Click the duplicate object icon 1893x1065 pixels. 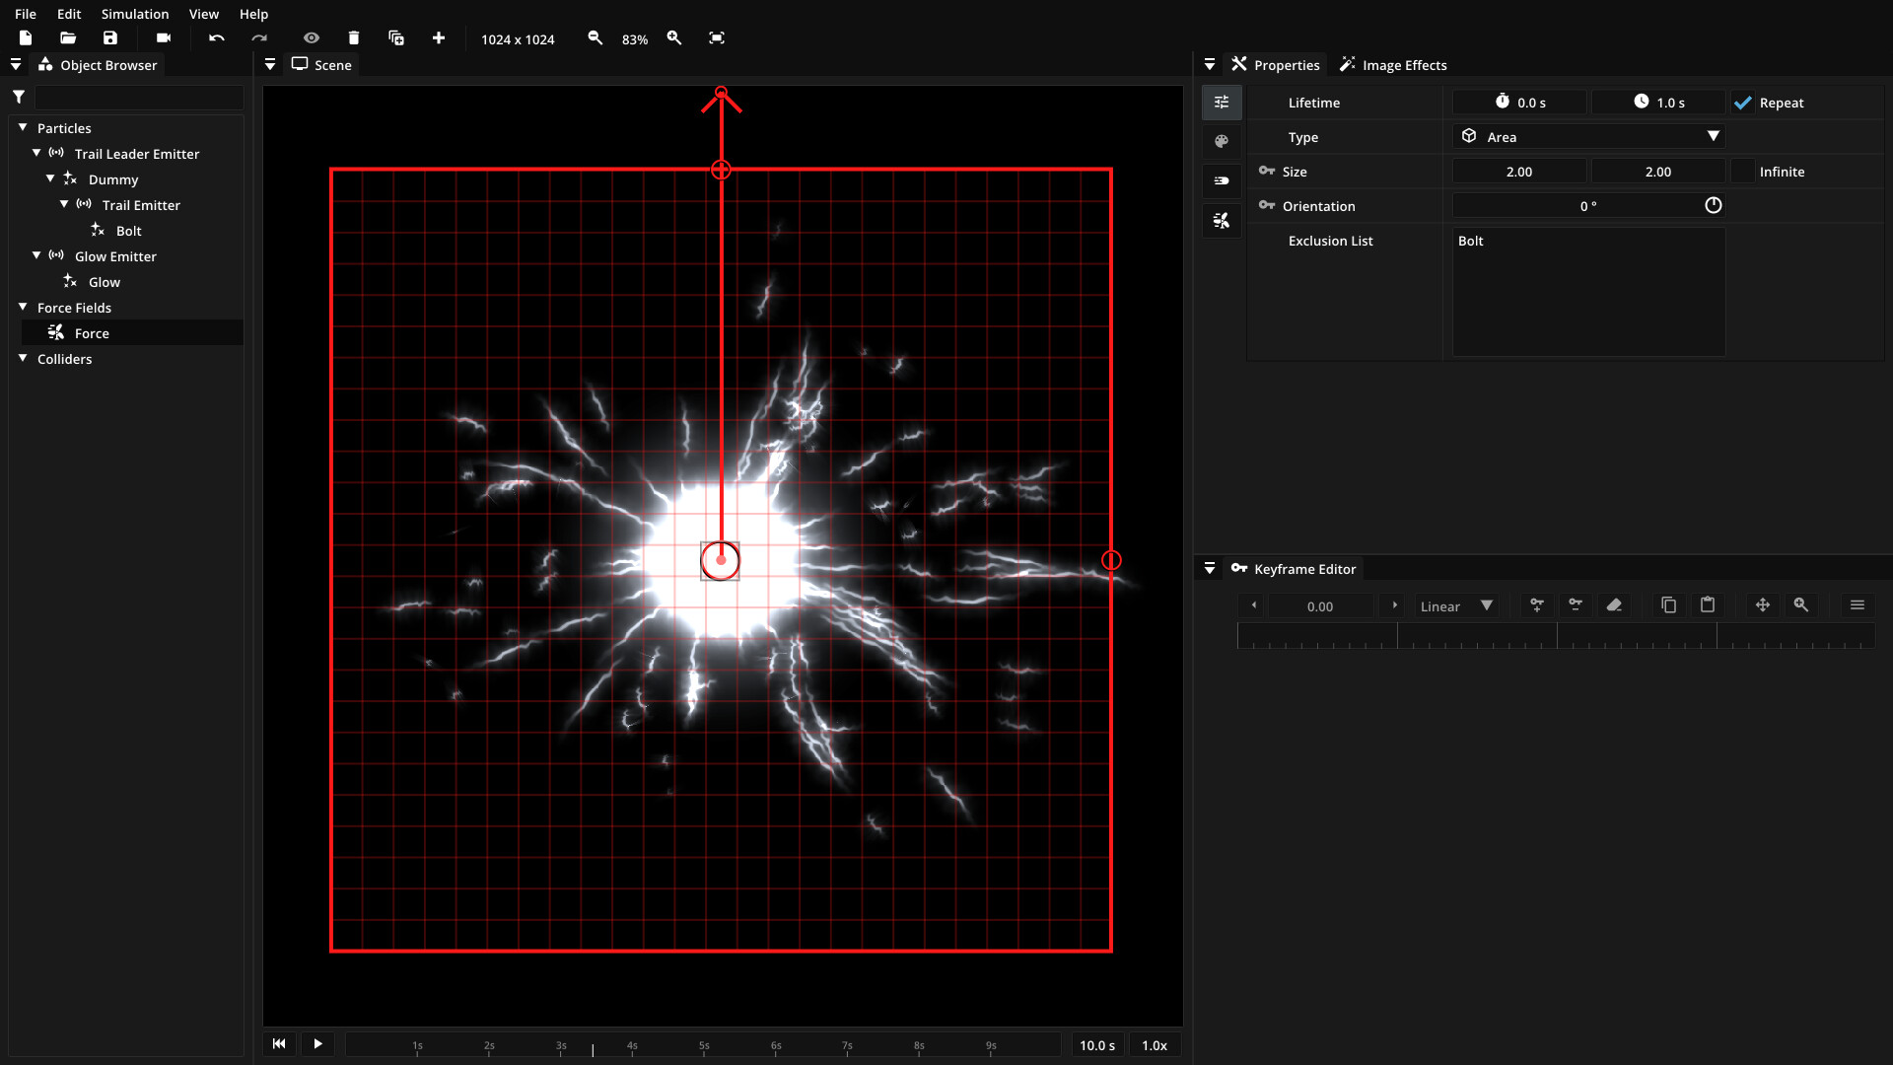(396, 38)
